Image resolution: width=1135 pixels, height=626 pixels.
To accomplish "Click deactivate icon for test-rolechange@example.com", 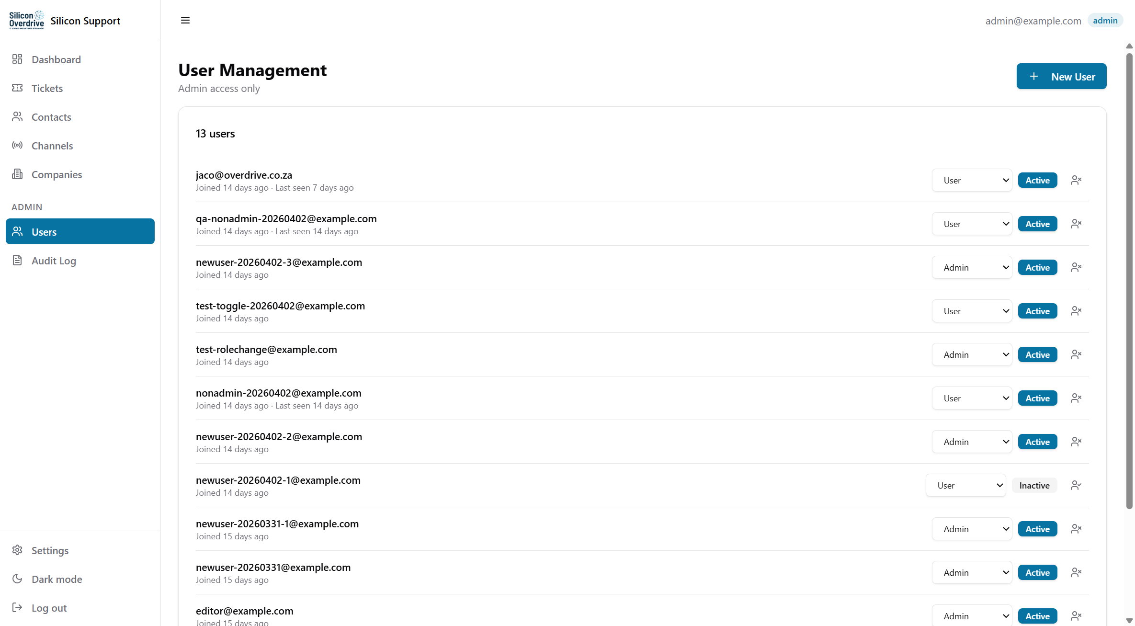I will (x=1076, y=354).
